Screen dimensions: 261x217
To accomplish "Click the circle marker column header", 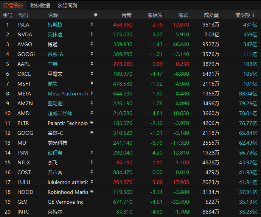I will (96, 15).
